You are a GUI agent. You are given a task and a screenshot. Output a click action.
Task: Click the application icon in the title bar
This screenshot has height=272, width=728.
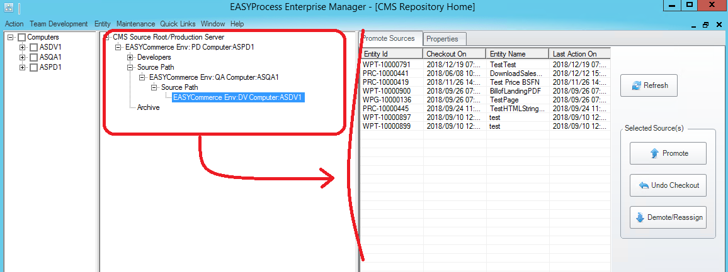(9, 8)
